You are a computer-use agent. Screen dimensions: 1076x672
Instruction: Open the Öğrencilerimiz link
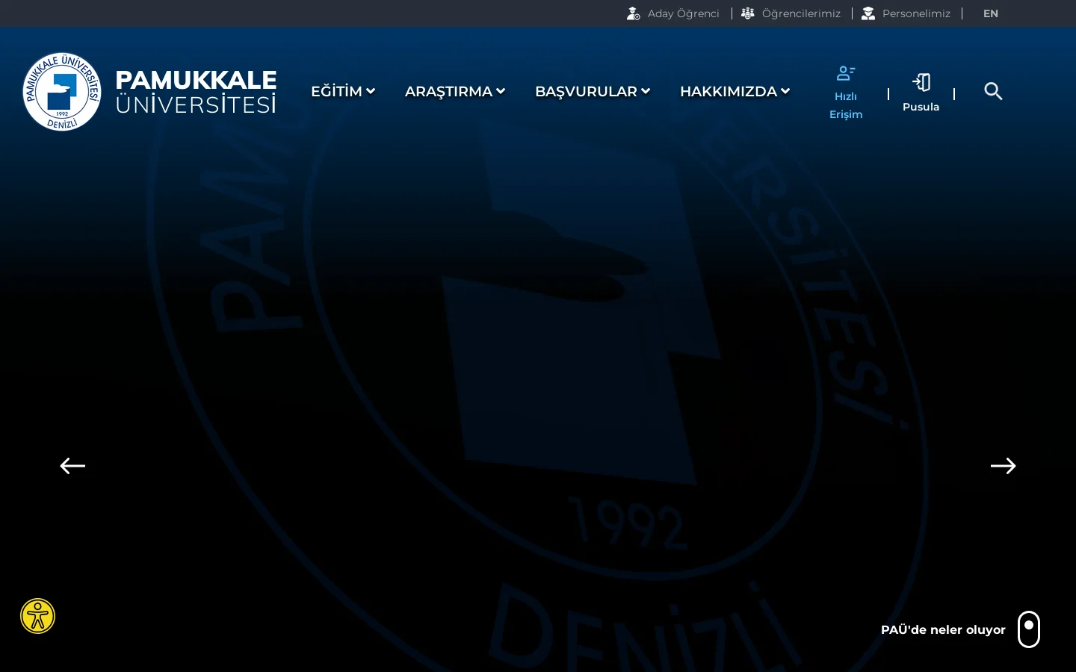point(801,13)
